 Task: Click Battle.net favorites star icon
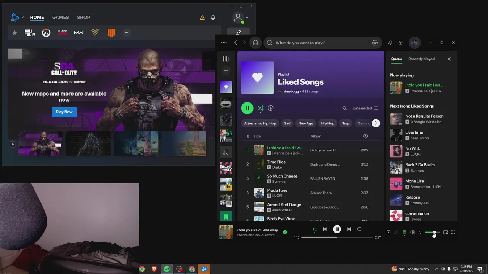15,33
